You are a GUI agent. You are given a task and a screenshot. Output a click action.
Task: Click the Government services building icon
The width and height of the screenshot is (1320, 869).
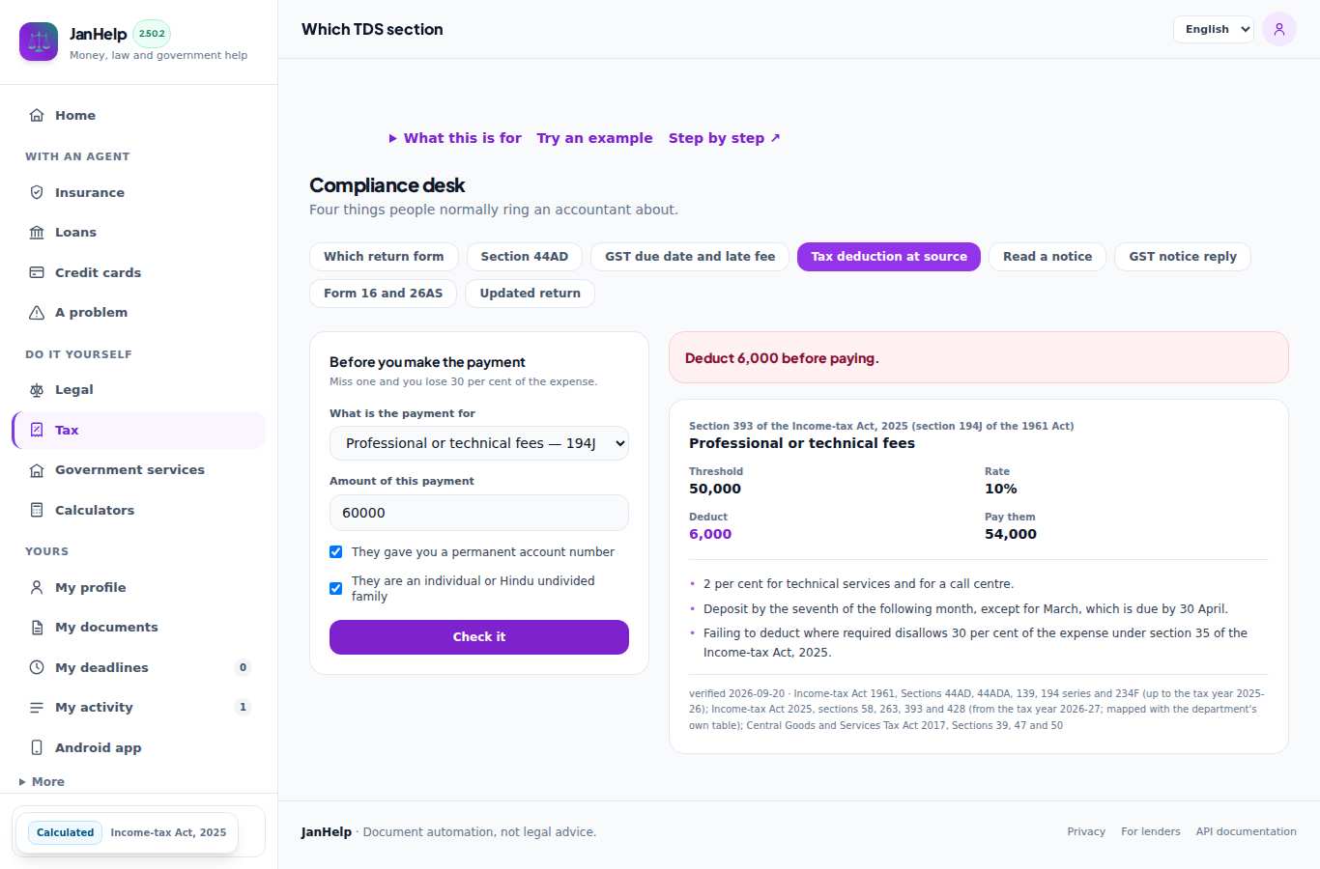pyautogui.click(x=37, y=470)
